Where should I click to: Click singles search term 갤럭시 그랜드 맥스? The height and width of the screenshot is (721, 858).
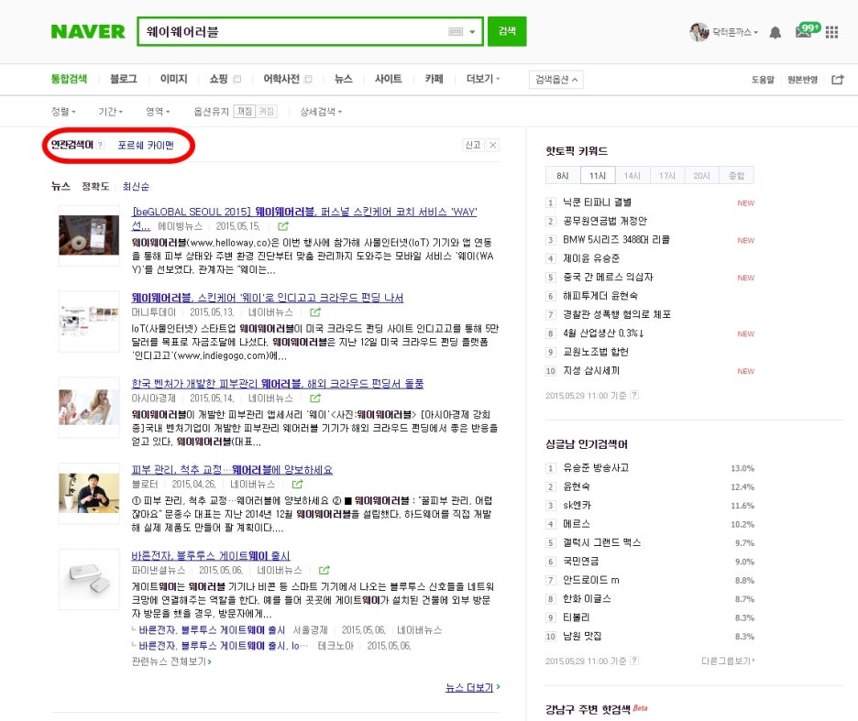(x=602, y=542)
